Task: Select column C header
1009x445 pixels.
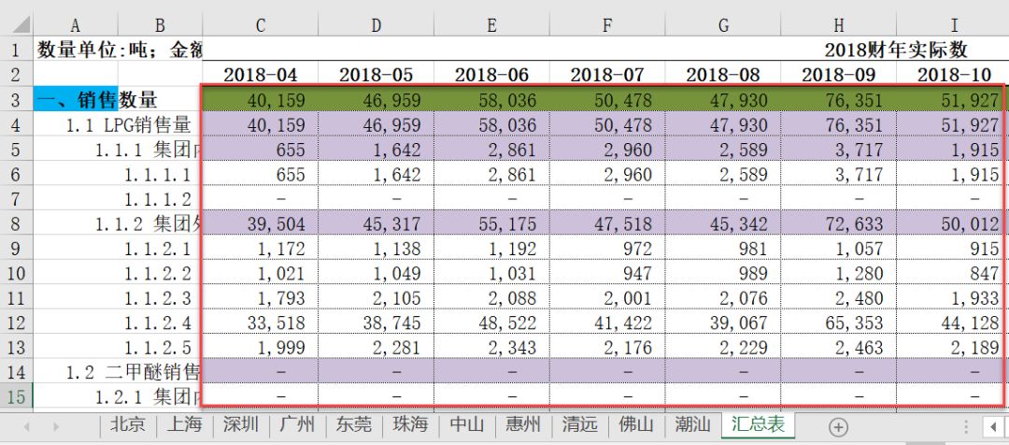Action: point(260,25)
